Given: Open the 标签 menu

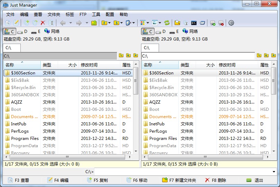Looking at the screenshot, I should point(69,14).
